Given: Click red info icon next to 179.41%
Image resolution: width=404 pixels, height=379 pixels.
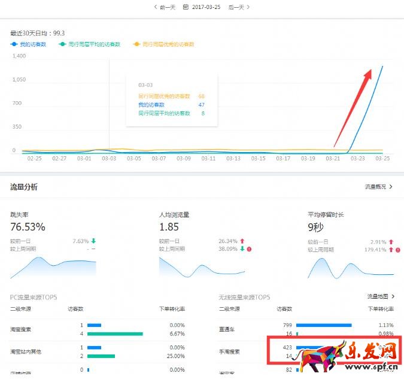Looking at the screenshot, I should pos(398,249).
